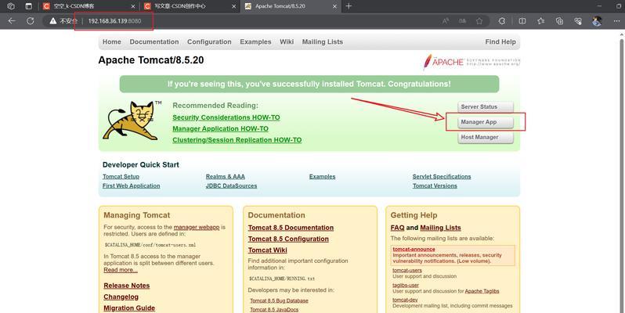Add page to favorites star icon
625x313 pixels.
479,21
